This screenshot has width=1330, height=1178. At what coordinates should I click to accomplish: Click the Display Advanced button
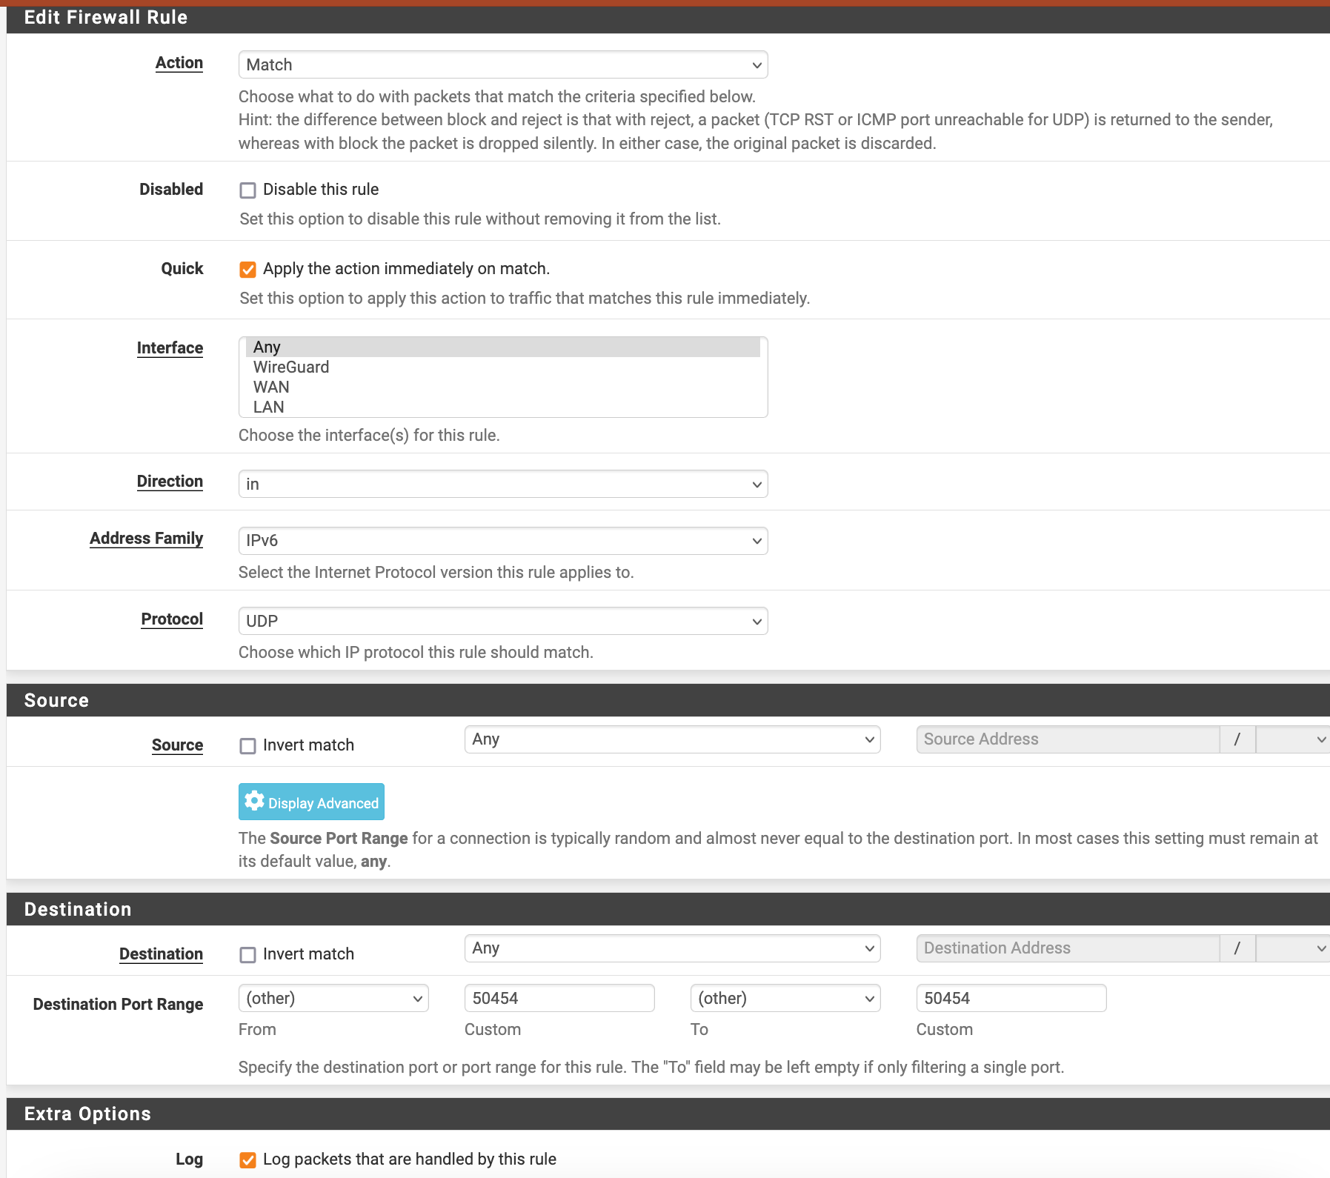coord(311,802)
